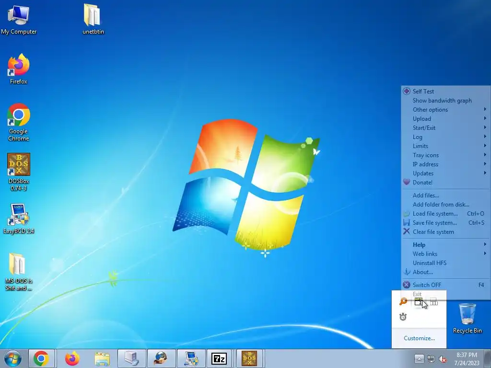Click the stopwatch tray icon
491x368 pixels.
point(403,317)
